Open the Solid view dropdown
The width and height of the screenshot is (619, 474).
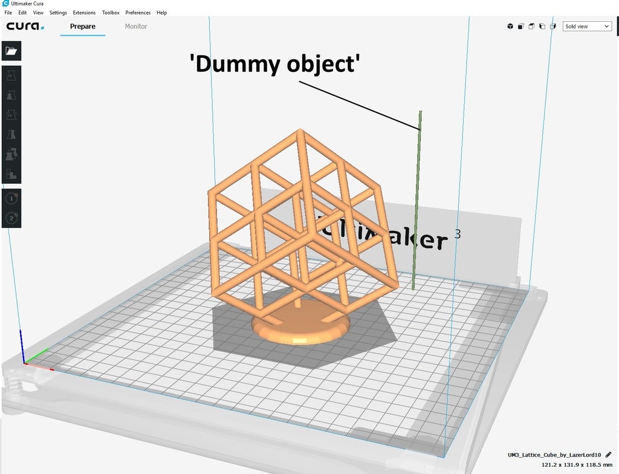tap(587, 27)
